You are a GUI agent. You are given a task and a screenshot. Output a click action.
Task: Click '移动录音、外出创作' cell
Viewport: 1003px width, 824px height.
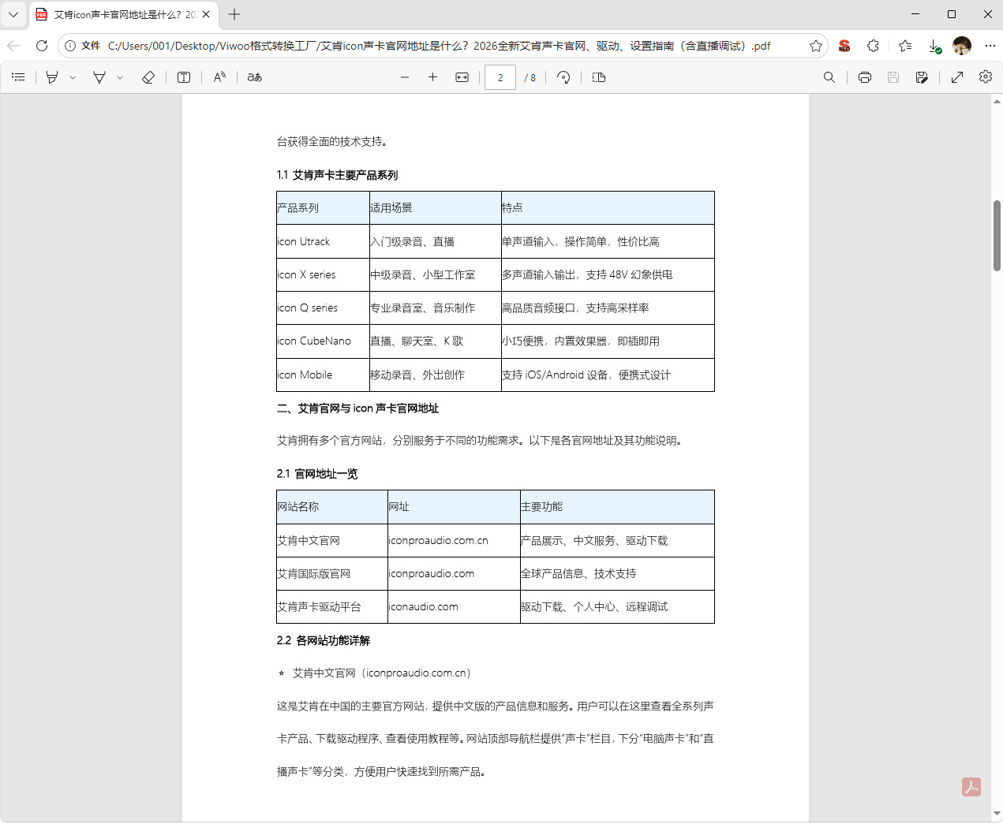pyautogui.click(x=435, y=375)
